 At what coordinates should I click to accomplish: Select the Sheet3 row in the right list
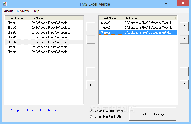(137, 23)
